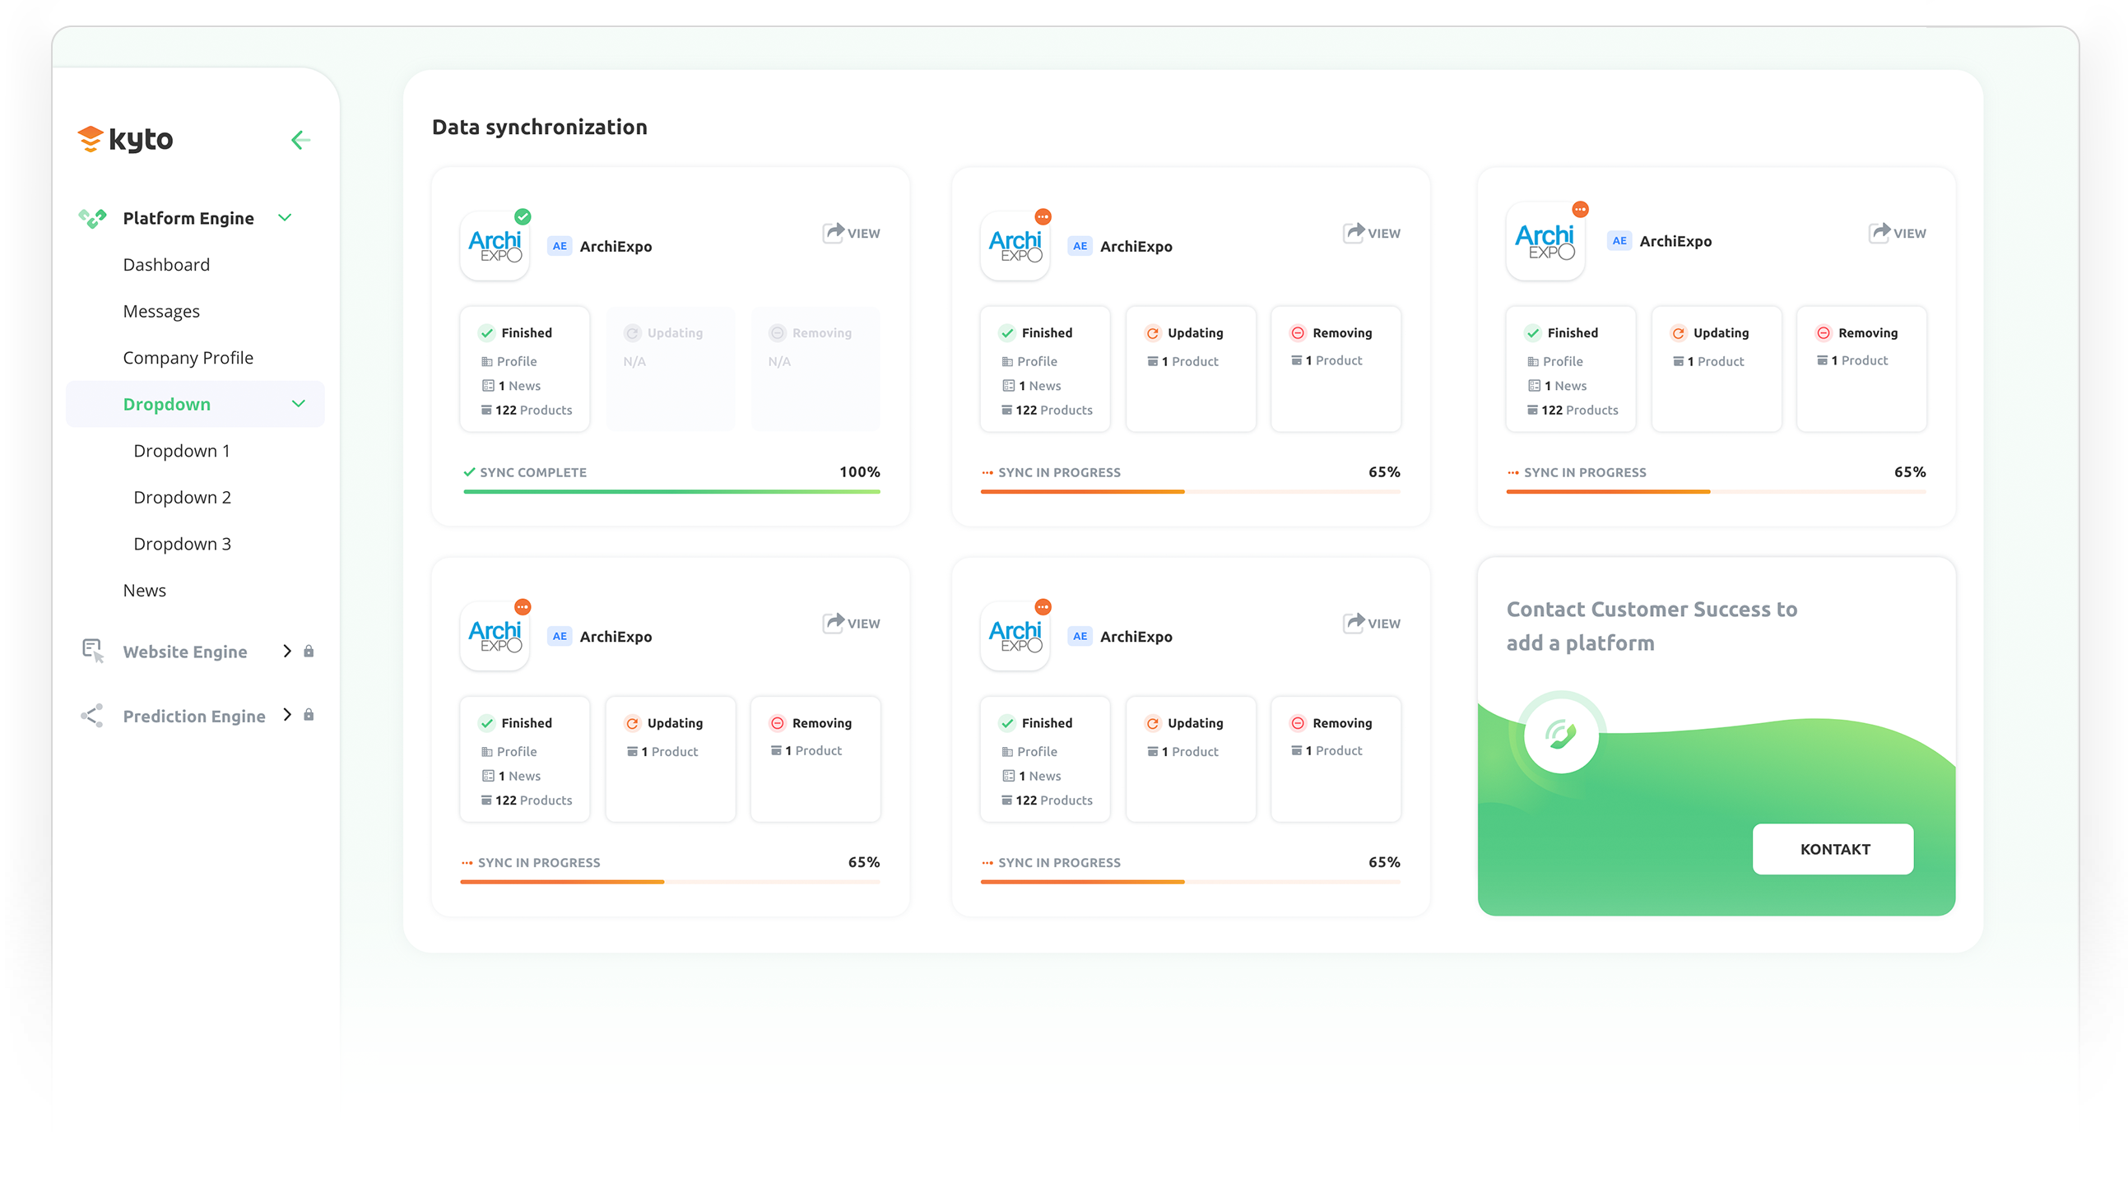Click the Finished check icon on the sync complete card
2128x1197 pixels.
[x=486, y=333]
